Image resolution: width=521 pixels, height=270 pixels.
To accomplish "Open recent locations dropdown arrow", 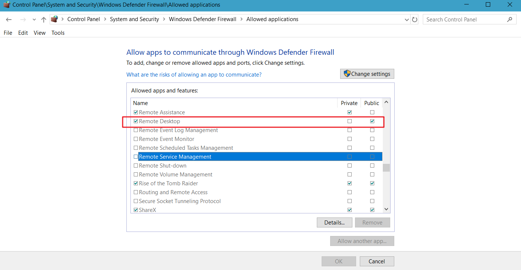I will [34, 20].
